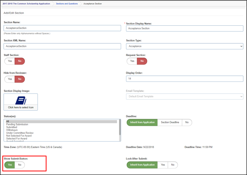Edit the Section XML Name field
The height and width of the screenshot is (175, 247).
pos(62,46)
